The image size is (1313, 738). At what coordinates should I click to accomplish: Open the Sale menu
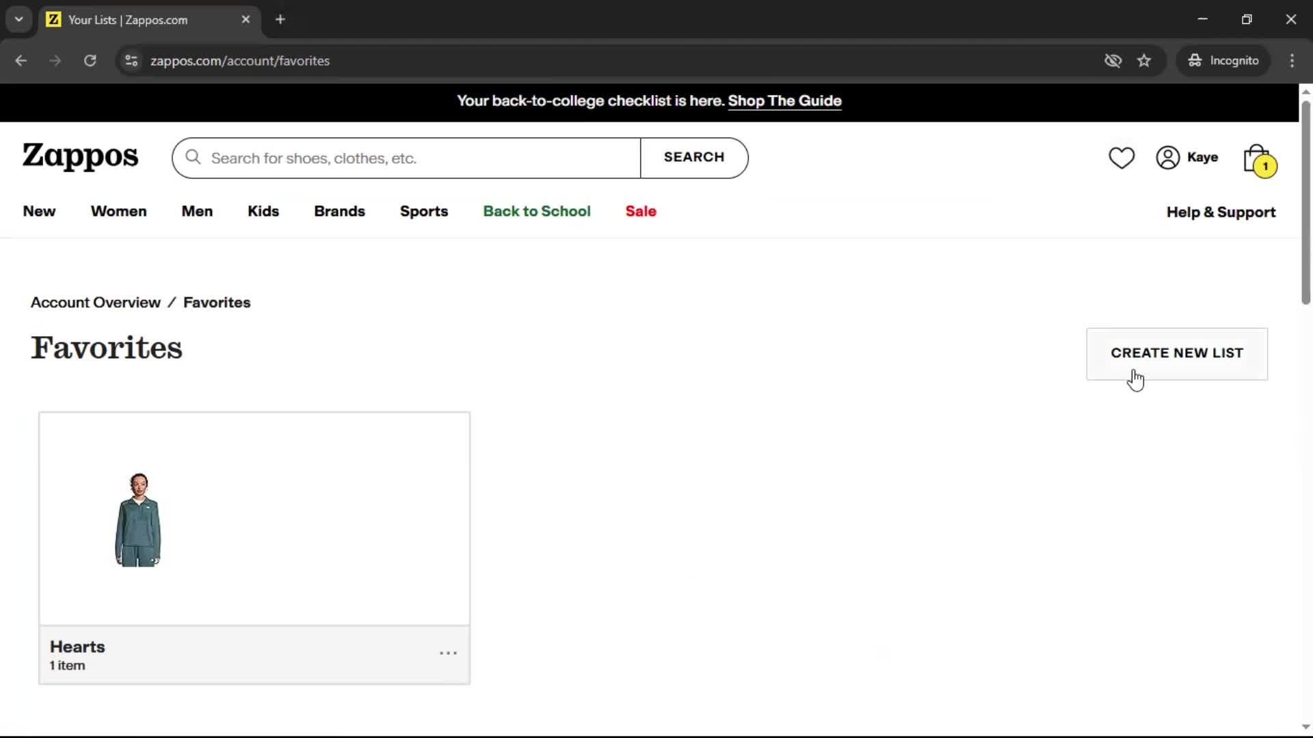pyautogui.click(x=641, y=212)
